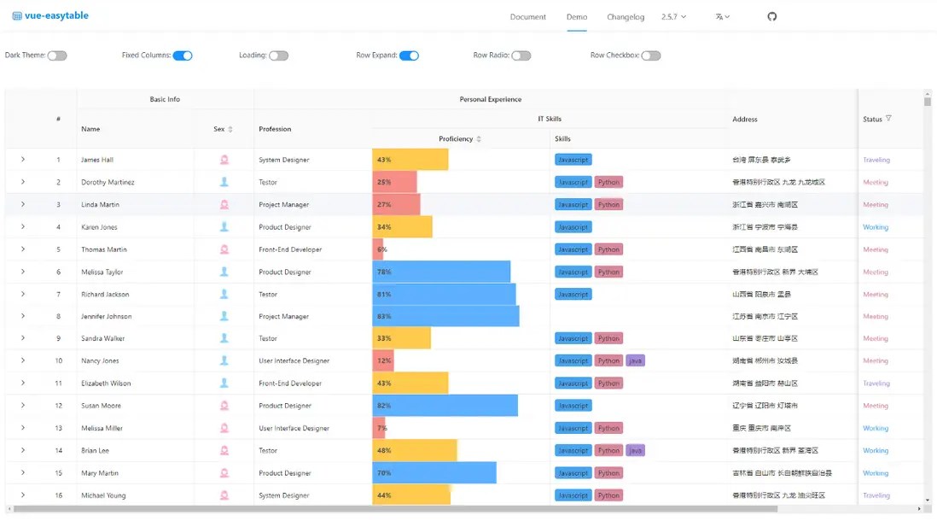Open the Changelog page

626,15
